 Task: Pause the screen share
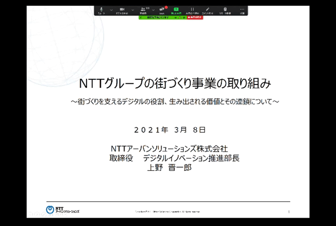click(x=192, y=10)
